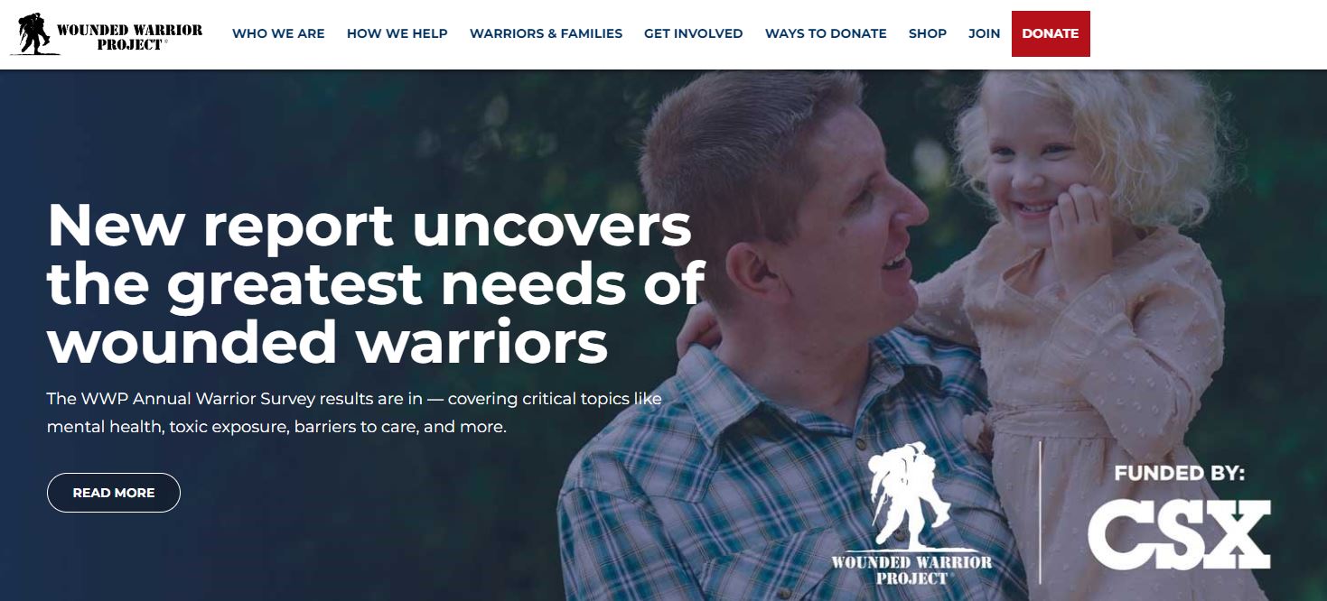Expand the Warriors & Families menu
Screen dimensions: 1327x601
coord(546,33)
